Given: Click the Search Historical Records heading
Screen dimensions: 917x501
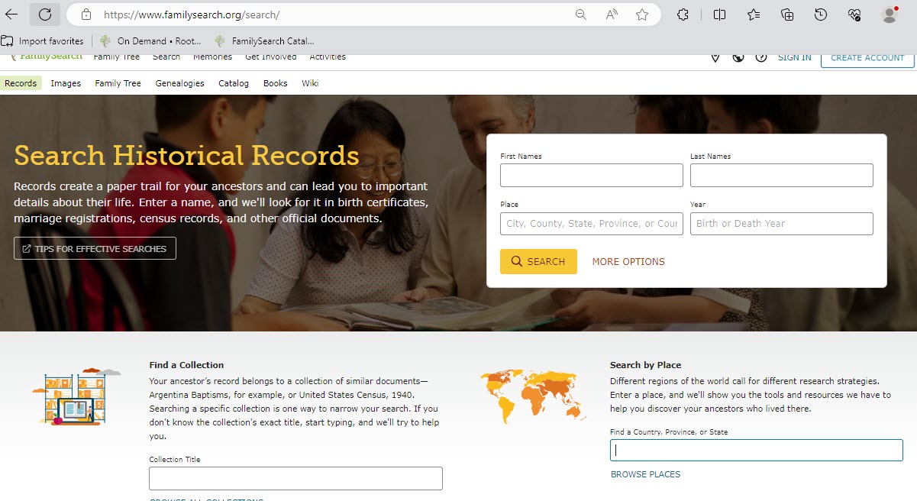Looking at the screenshot, I should tap(186, 155).
